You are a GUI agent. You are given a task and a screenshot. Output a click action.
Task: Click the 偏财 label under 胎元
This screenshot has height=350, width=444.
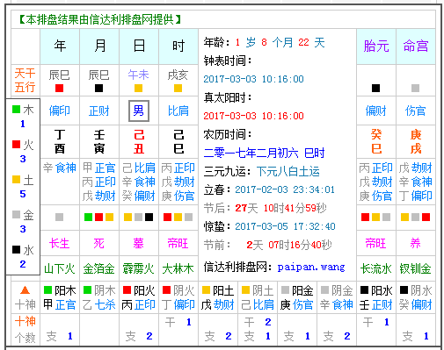pos(375,111)
